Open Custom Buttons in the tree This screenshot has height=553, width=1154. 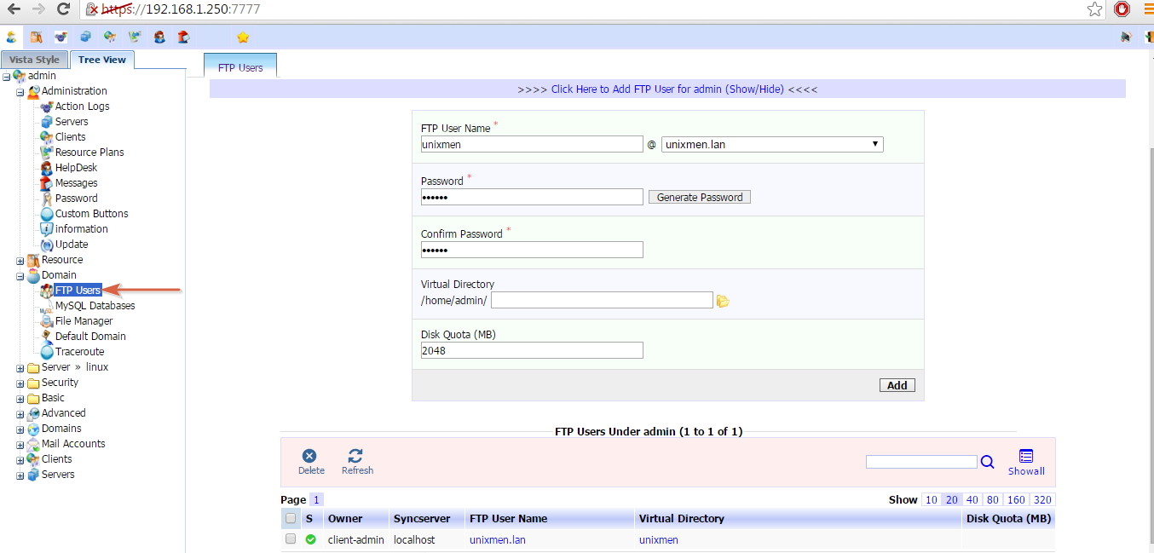click(91, 214)
